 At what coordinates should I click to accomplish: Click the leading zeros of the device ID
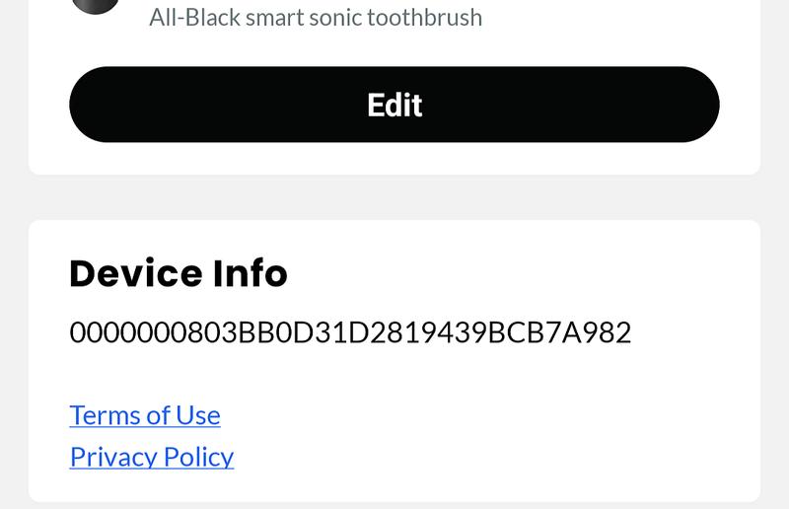pos(128,332)
